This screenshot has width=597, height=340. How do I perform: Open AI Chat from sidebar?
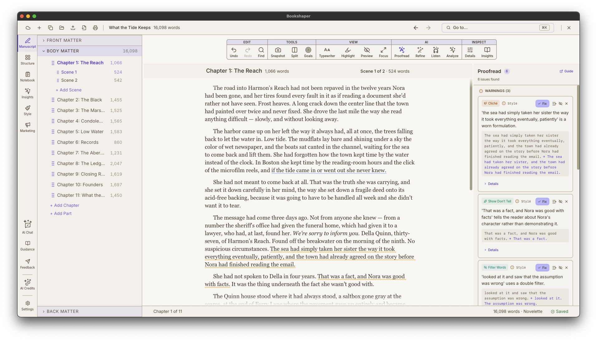tap(27, 227)
